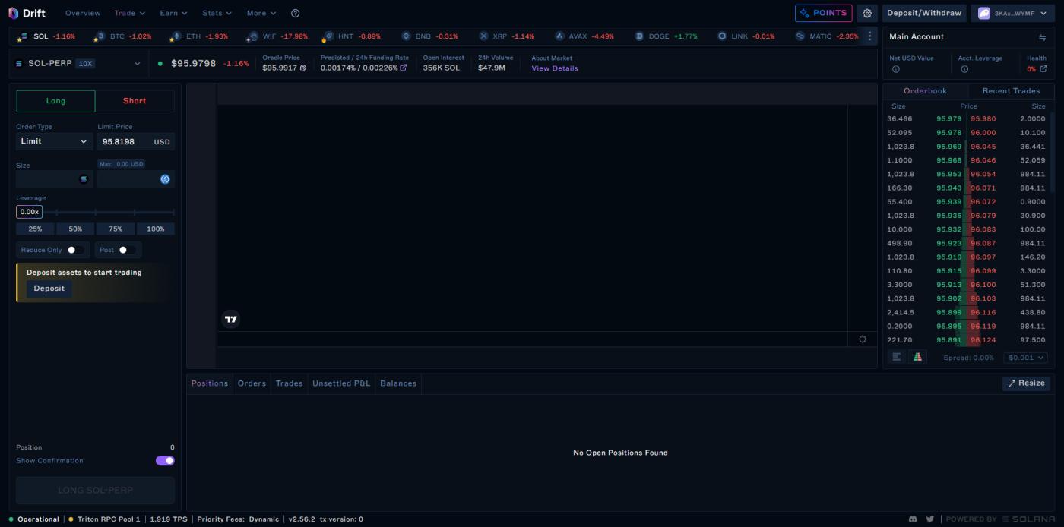Enable the Post order toggle
The width and height of the screenshot is (1064, 527).
click(126, 250)
